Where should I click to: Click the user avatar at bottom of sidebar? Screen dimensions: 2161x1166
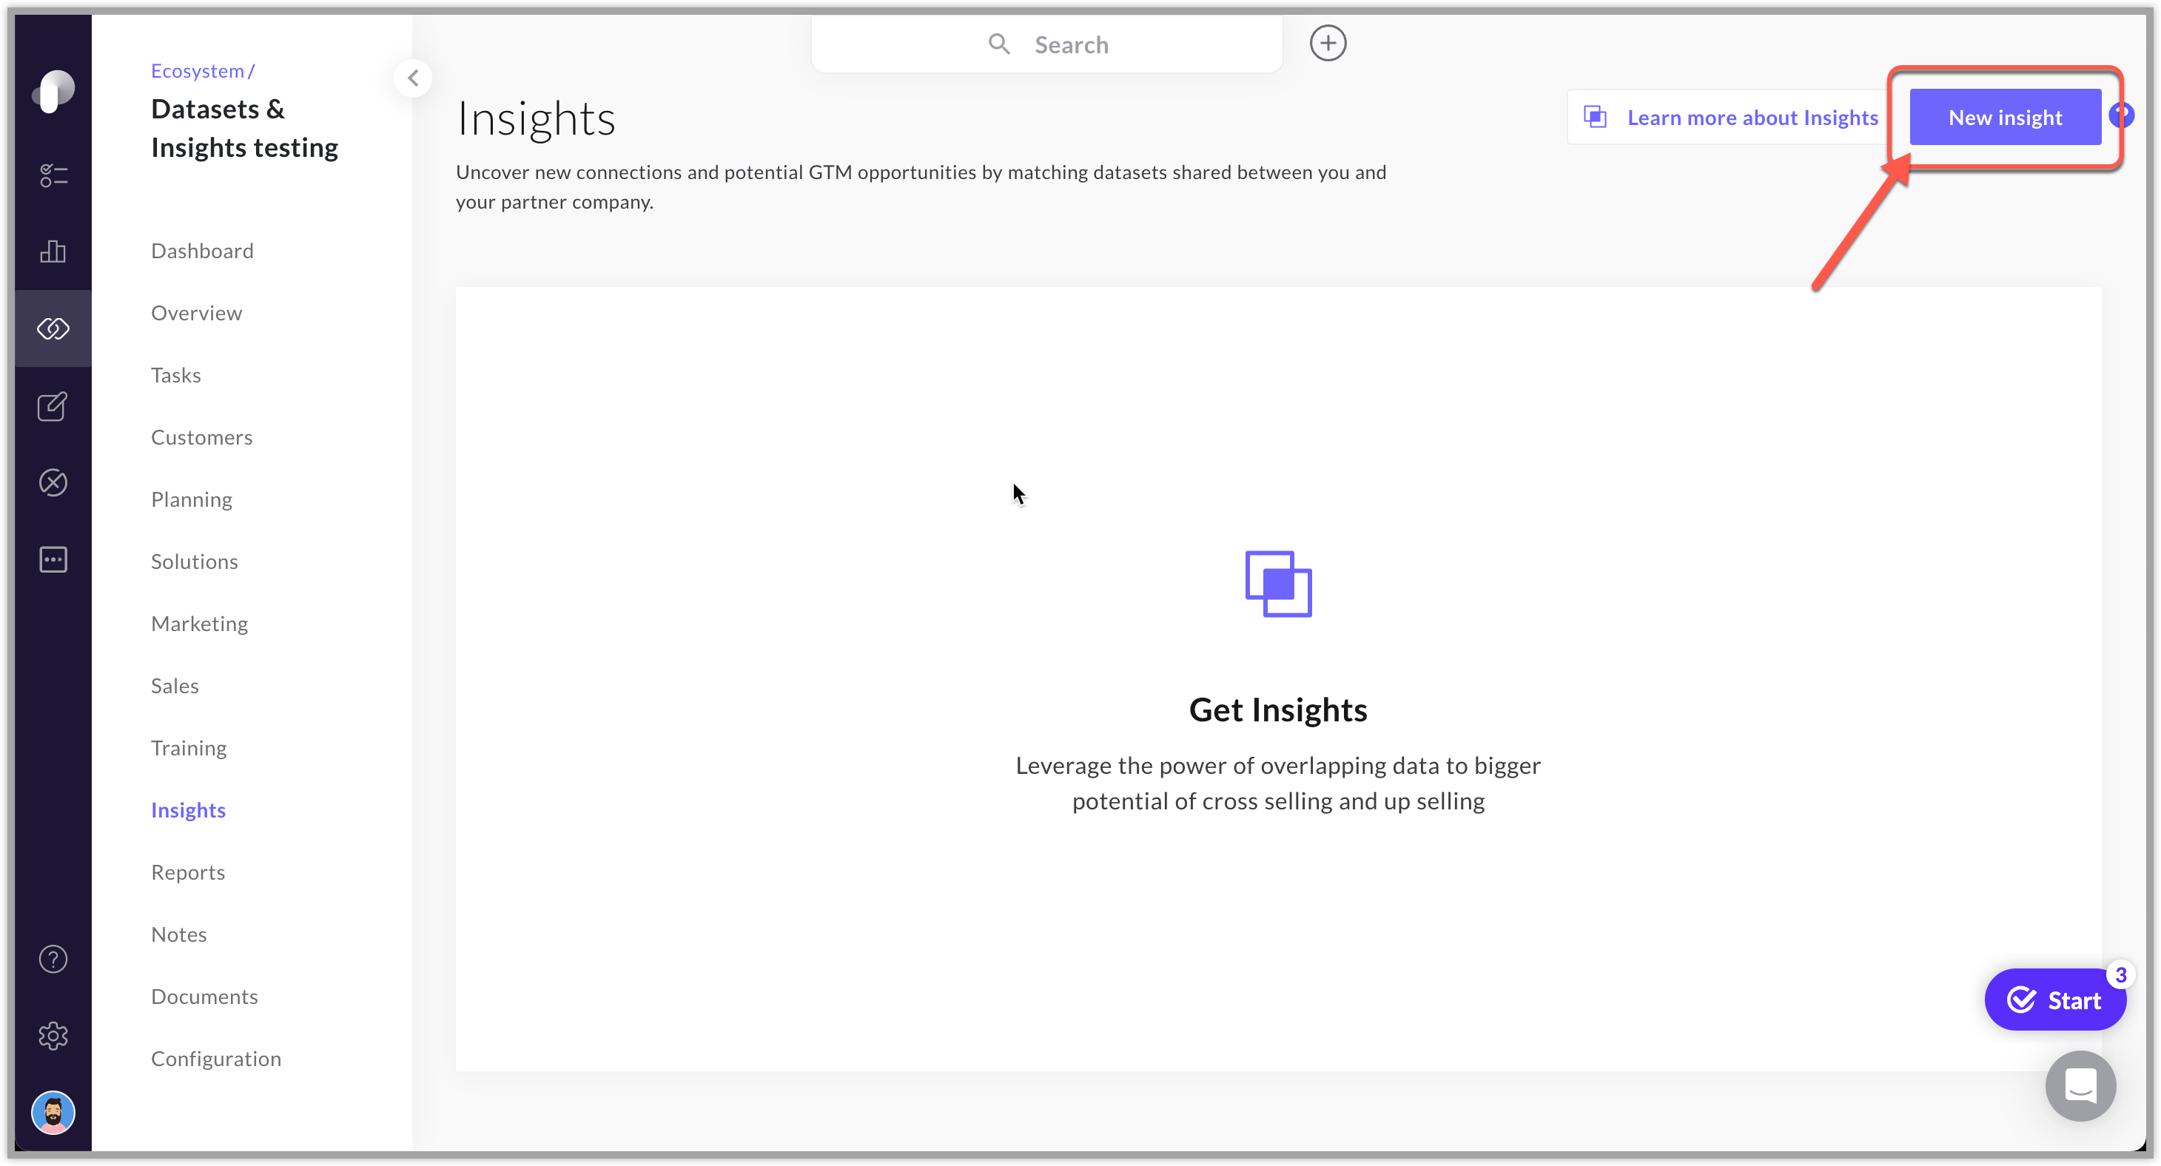(53, 1113)
